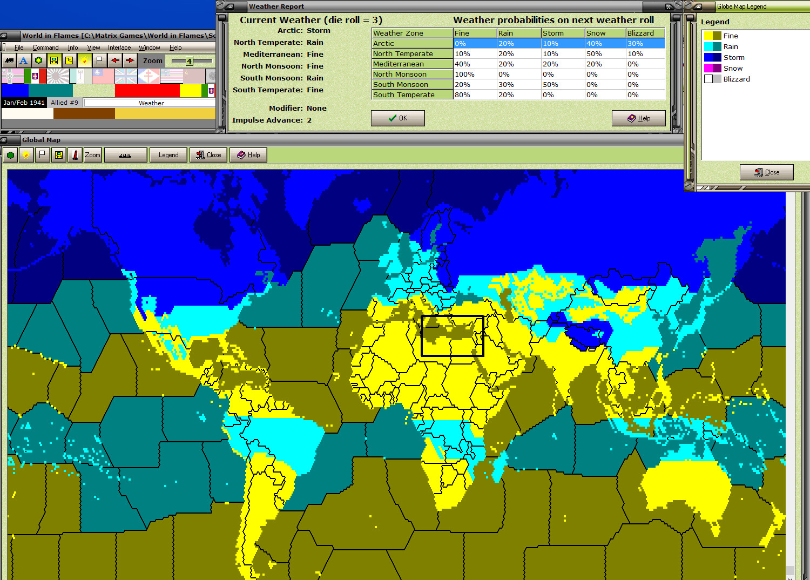Click the train icon in main toolbar

pos(9,60)
